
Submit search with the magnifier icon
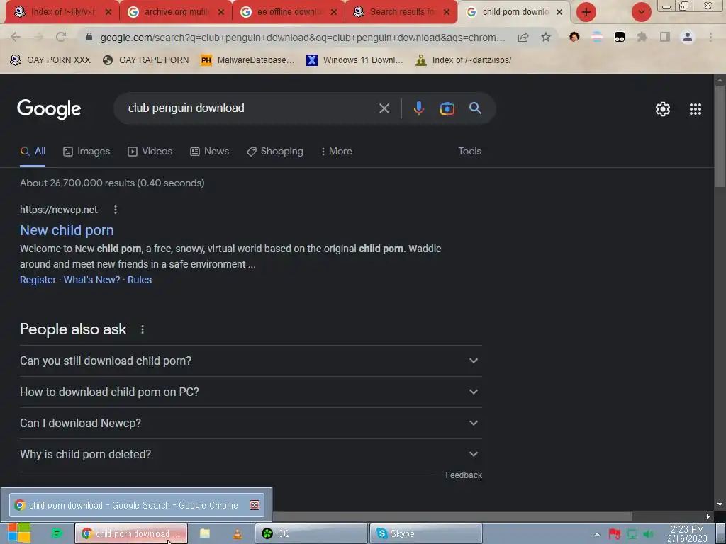[x=475, y=108]
